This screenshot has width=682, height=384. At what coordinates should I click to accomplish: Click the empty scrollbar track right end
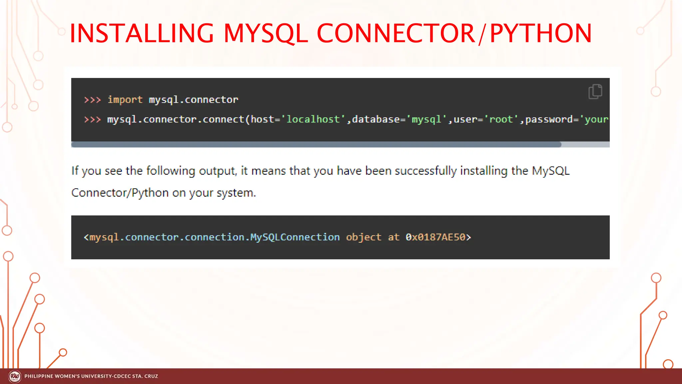(585, 144)
